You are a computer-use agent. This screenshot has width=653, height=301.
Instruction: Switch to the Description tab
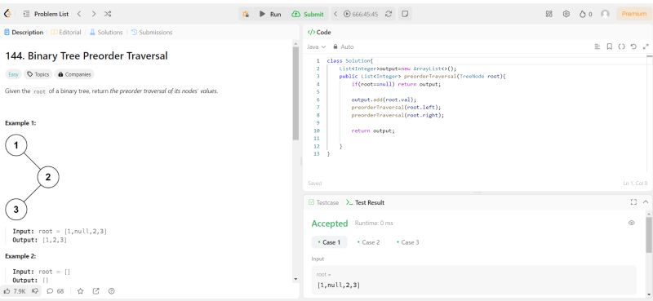point(24,32)
